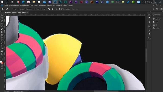
Task: Show hidden system tray icons chevron
Action: point(143,2)
